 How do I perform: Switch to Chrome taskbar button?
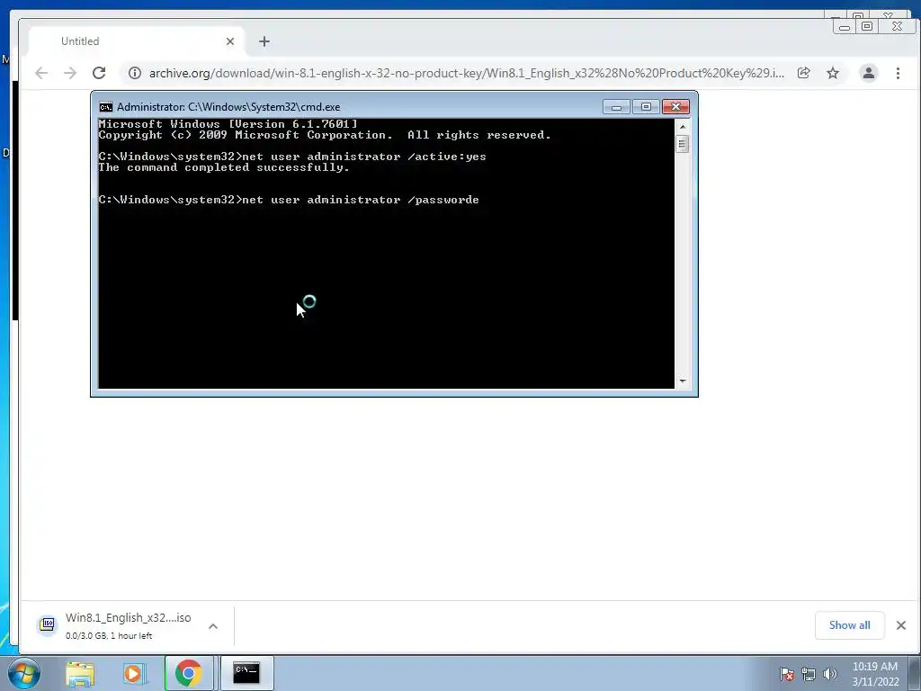pyautogui.click(x=189, y=674)
